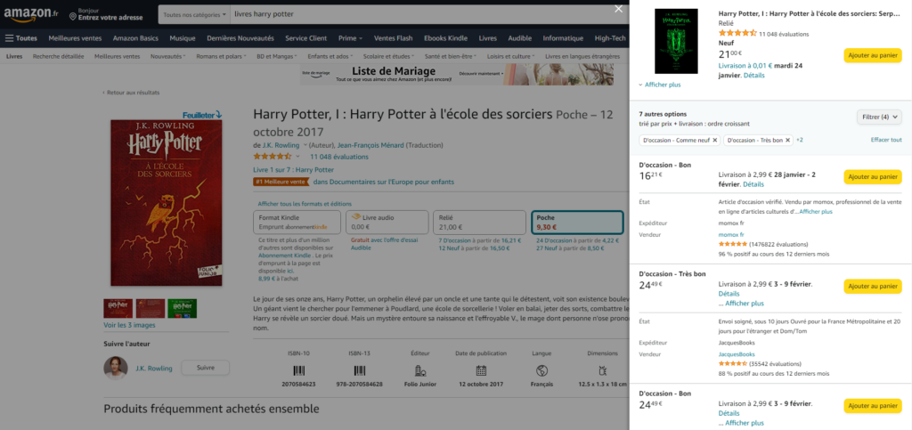Open Audible in the navigation bar
This screenshot has width=912, height=430.
click(x=519, y=38)
